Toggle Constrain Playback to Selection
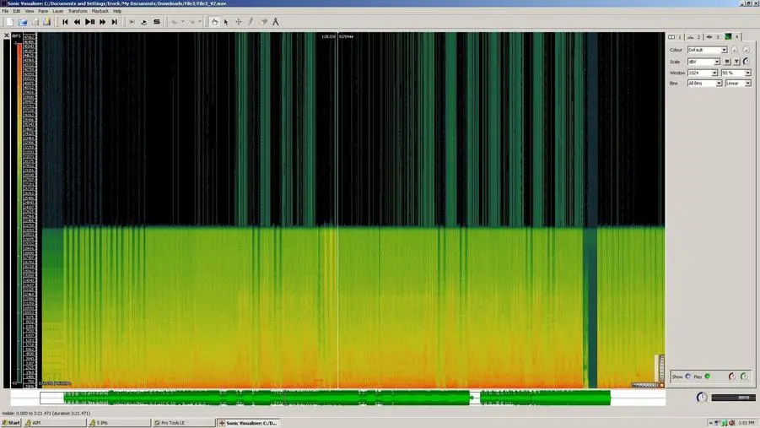Viewport: 760px width, 428px height. coord(132,22)
